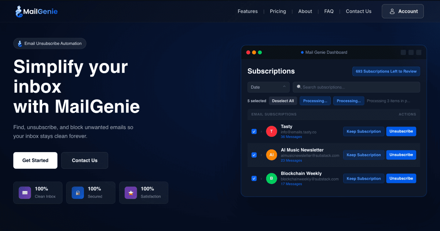Click the orange window dot in Mail Genie Dashboard
The image size is (440, 231).
(254, 52)
